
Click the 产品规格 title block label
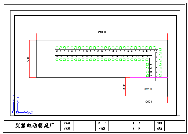[102, 129]
